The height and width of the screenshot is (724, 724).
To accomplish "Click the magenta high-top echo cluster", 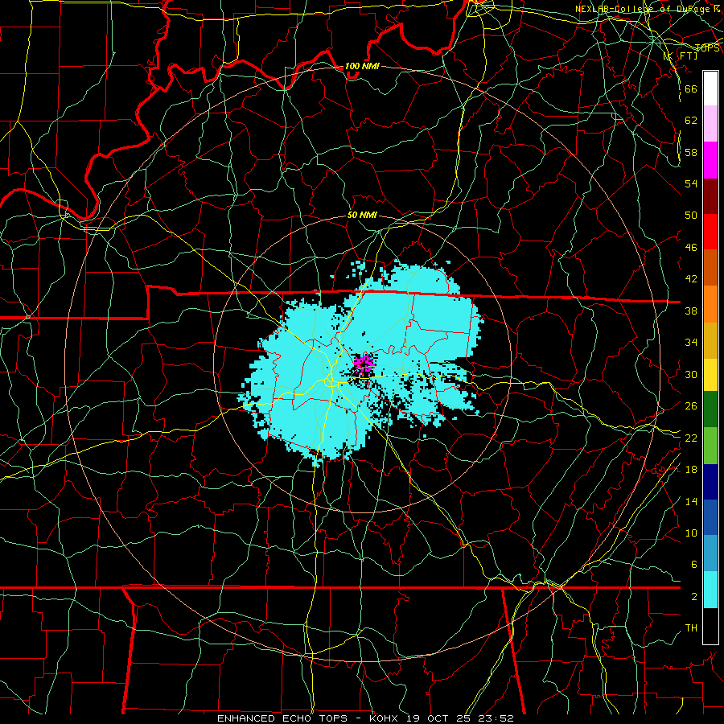I will 364,364.
